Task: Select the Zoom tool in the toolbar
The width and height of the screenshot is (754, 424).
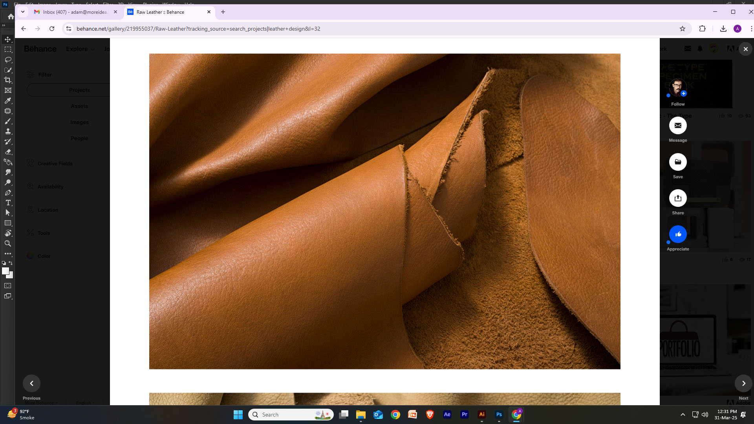Action: (x=8, y=243)
